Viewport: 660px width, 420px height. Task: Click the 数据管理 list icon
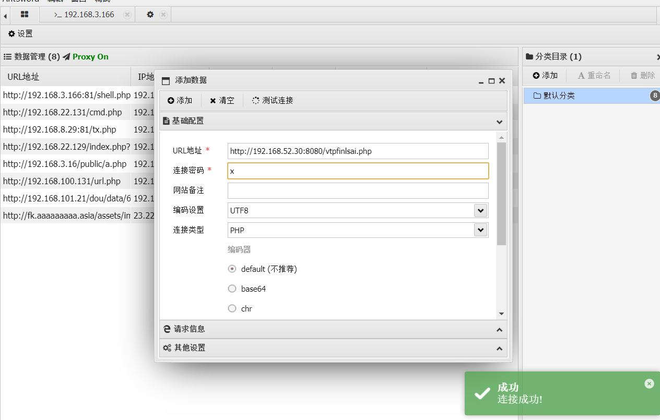click(5, 56)
